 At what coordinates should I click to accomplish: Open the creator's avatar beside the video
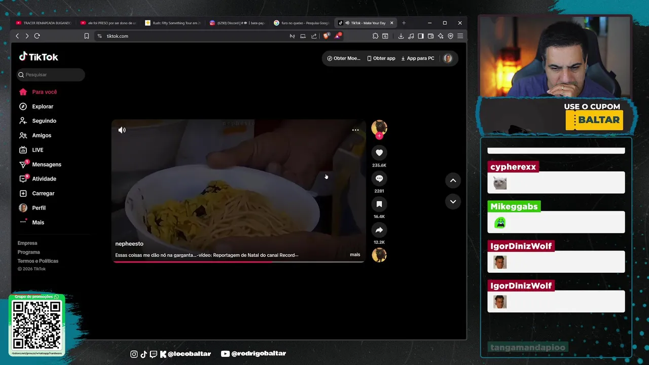click(379, 127)
